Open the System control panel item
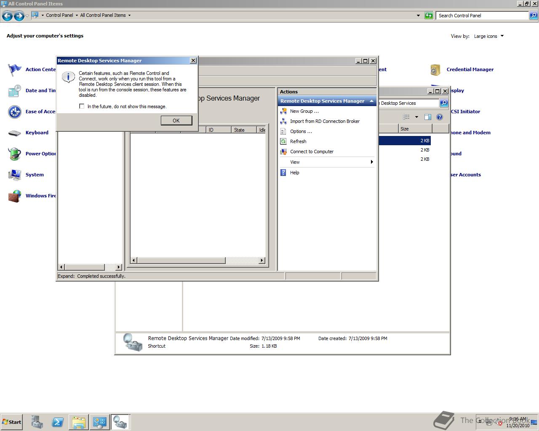 coord(35,175)
